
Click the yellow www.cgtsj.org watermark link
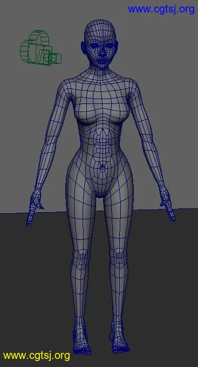tap(37, 356)
